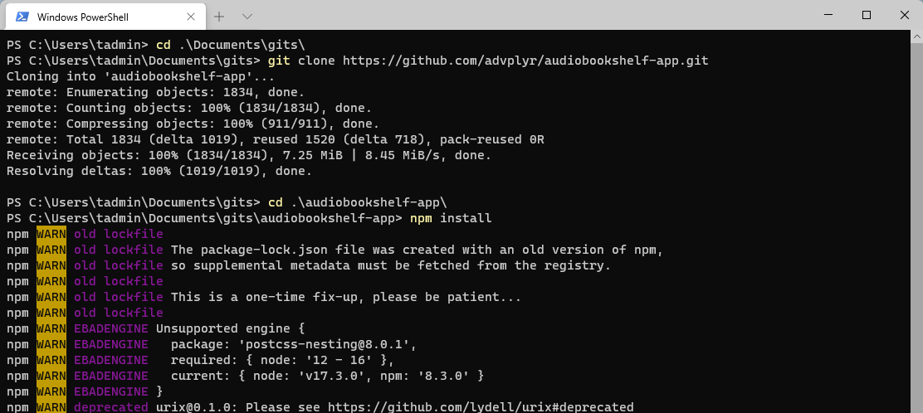923x413 pixels.
Task: Click the 'Resolving deltas' output line
Action: [159, 171]
